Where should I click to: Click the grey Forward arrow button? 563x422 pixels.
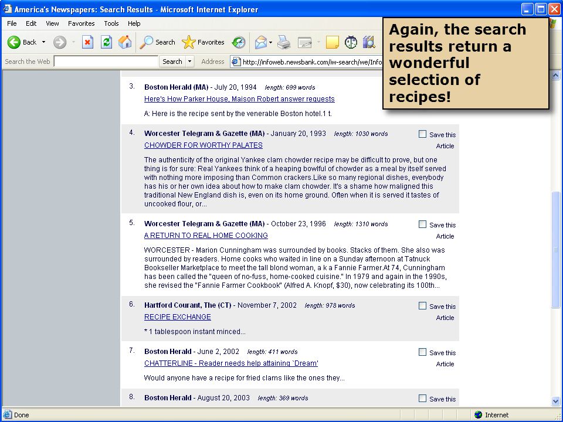click(60, 42)
